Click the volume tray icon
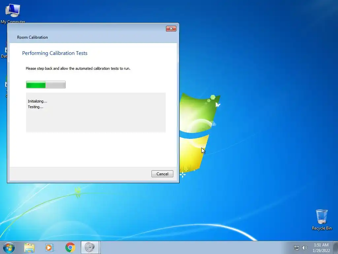The width and height of the screenshot is (338, 254). tap(305, 248)
